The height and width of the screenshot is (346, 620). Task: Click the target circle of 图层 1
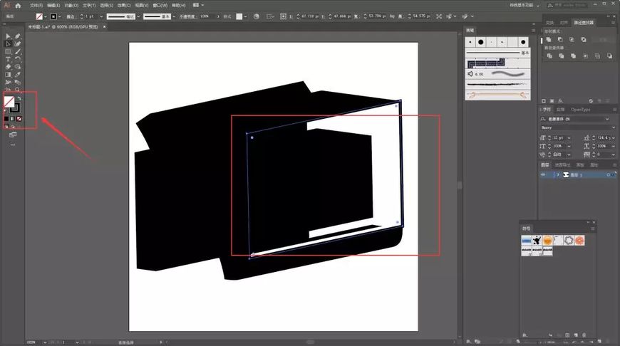point(608,174)
